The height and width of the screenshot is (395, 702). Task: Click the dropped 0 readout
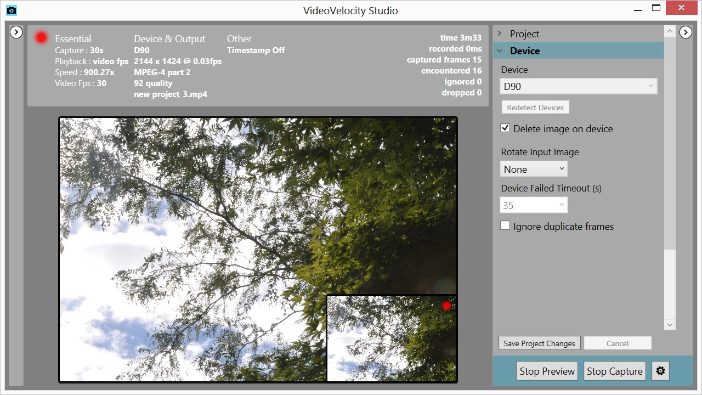[462, 93]
